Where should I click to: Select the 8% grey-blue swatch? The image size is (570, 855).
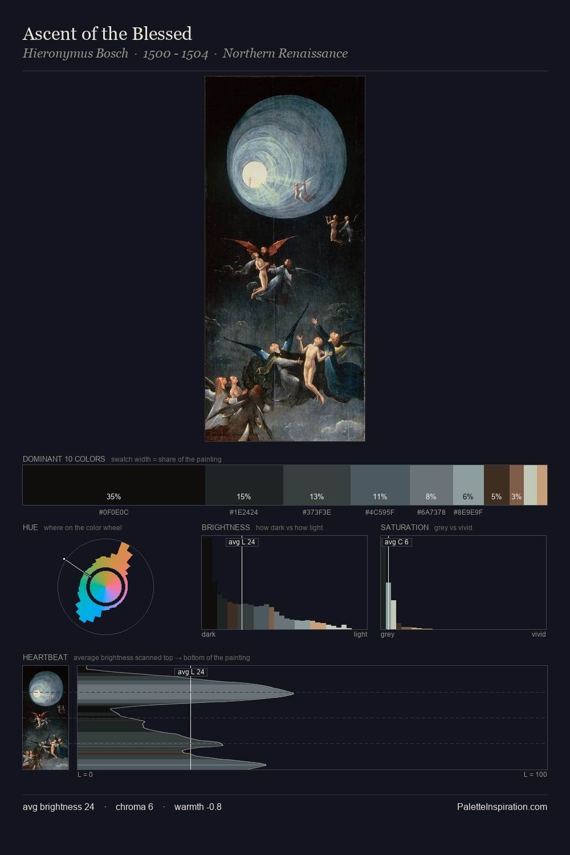coord(431,485)
